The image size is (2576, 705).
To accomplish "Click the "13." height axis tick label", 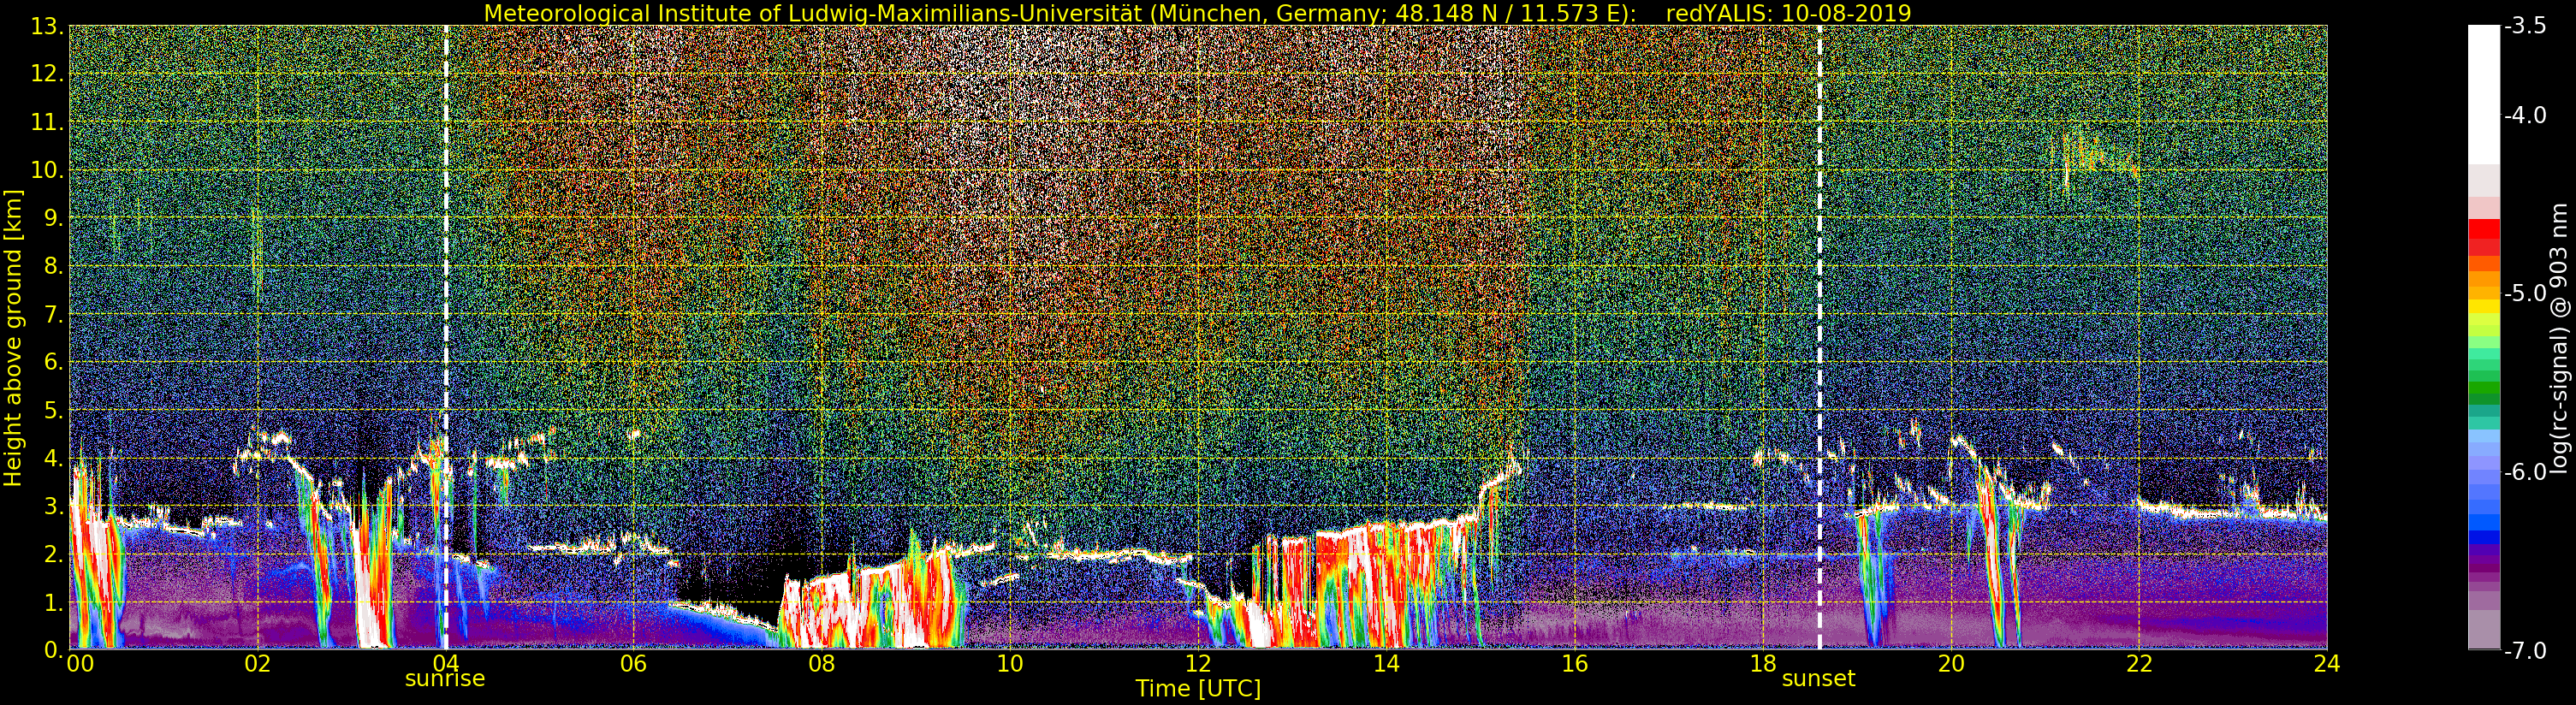I will (47, 26).
